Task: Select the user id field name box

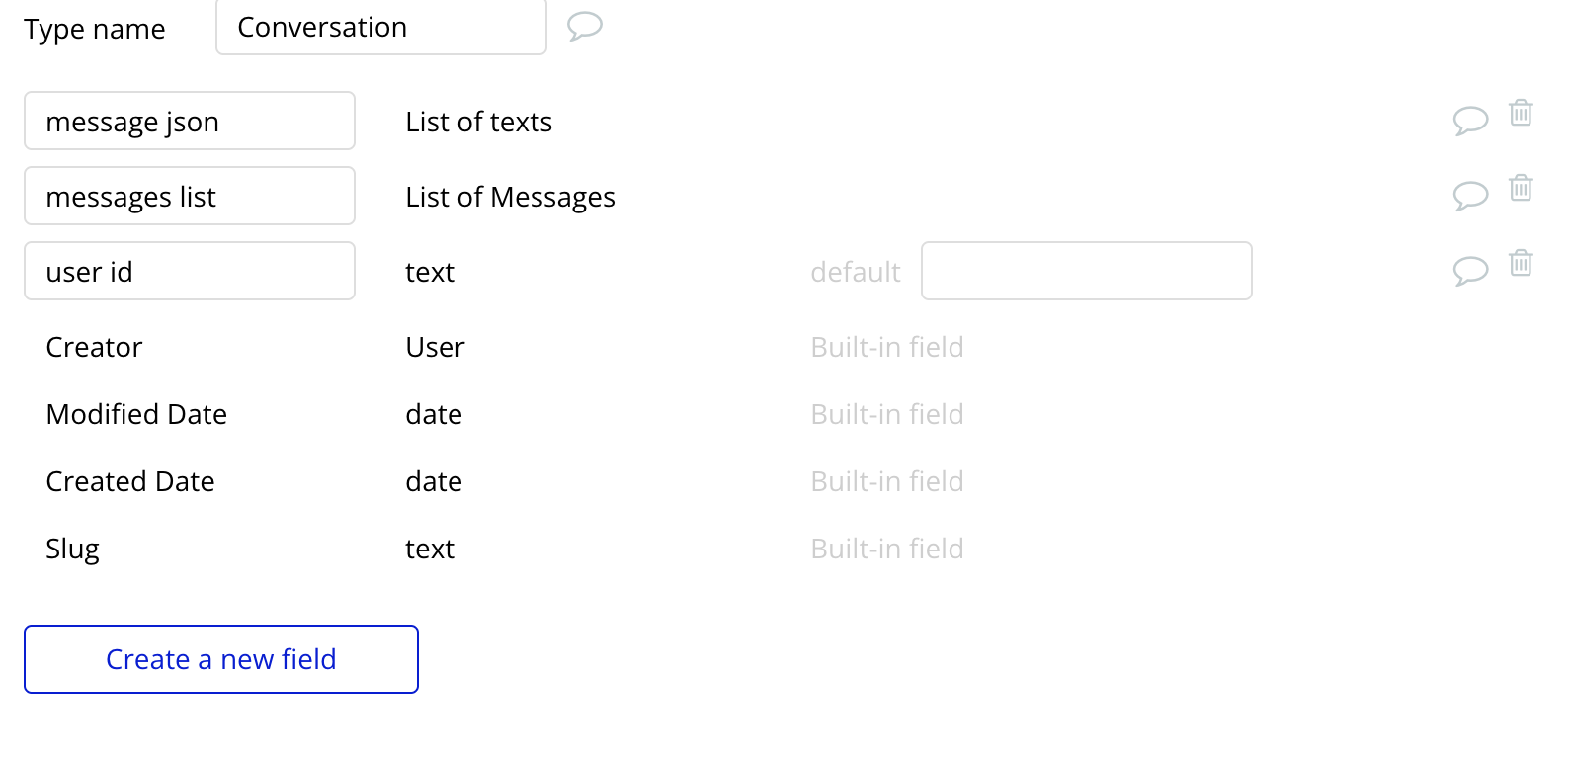Action: [x=190, y=272]
